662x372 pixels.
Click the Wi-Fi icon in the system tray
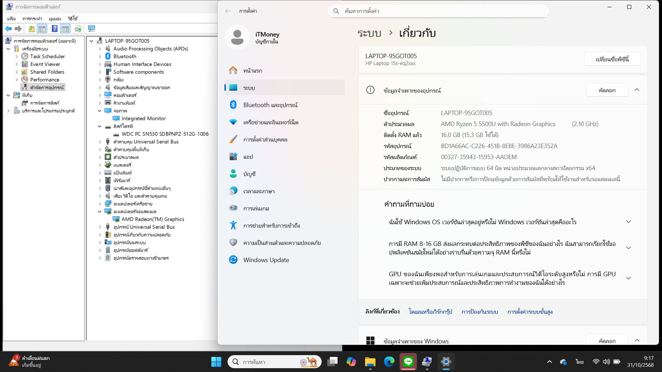point(595,362)
